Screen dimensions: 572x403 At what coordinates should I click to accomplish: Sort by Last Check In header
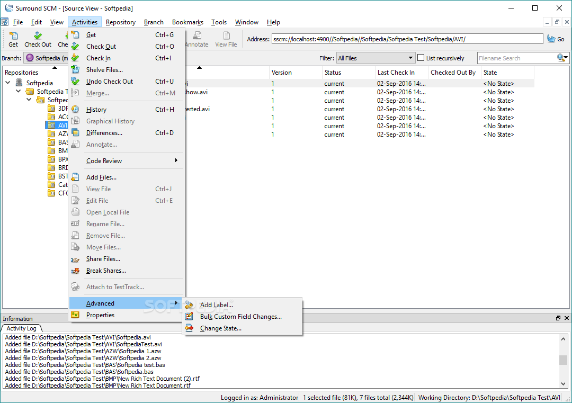coord(401,72)
